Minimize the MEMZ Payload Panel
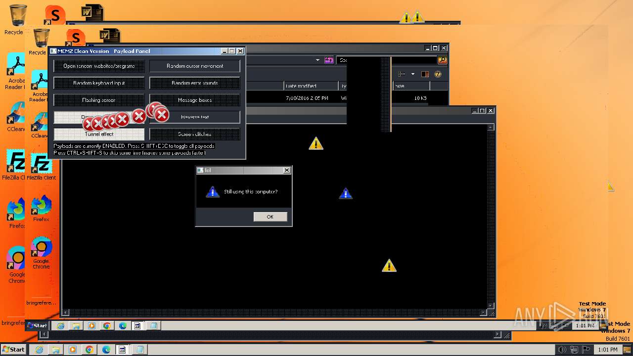Viewport: 633px width, 356px height. coord(224,51)
